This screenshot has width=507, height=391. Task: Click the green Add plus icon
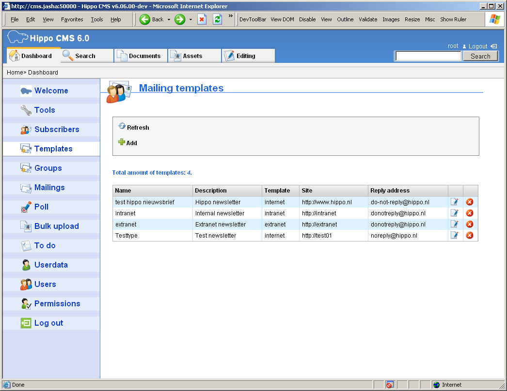[x=122, y=142]
